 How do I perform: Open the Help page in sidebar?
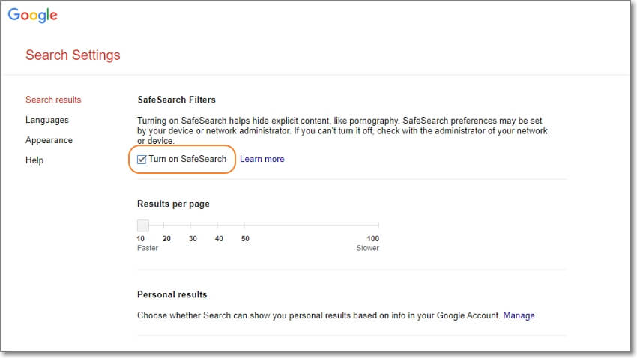(x=34, y=160)
